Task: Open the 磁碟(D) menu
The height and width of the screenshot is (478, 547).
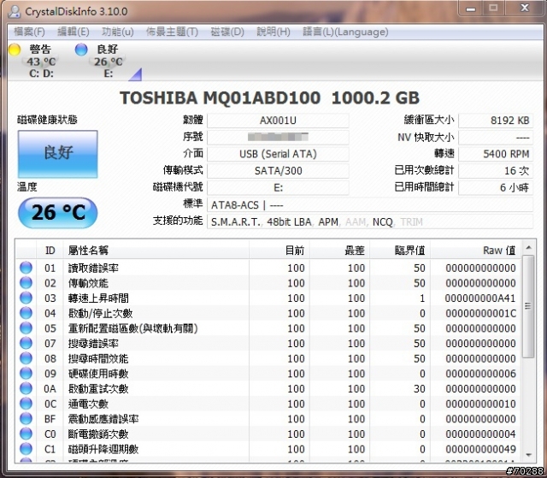Action: coord(227,32)
